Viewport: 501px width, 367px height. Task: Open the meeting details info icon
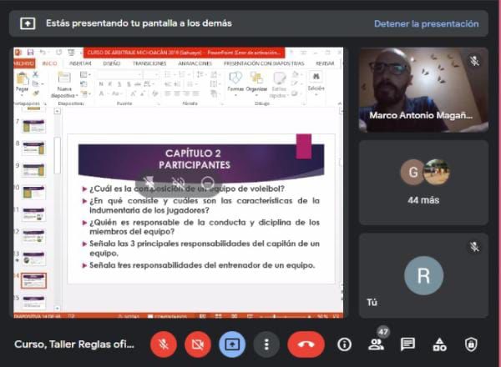point(344,344)
